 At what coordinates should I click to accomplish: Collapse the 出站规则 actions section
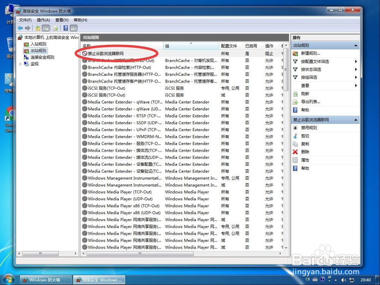355,45
